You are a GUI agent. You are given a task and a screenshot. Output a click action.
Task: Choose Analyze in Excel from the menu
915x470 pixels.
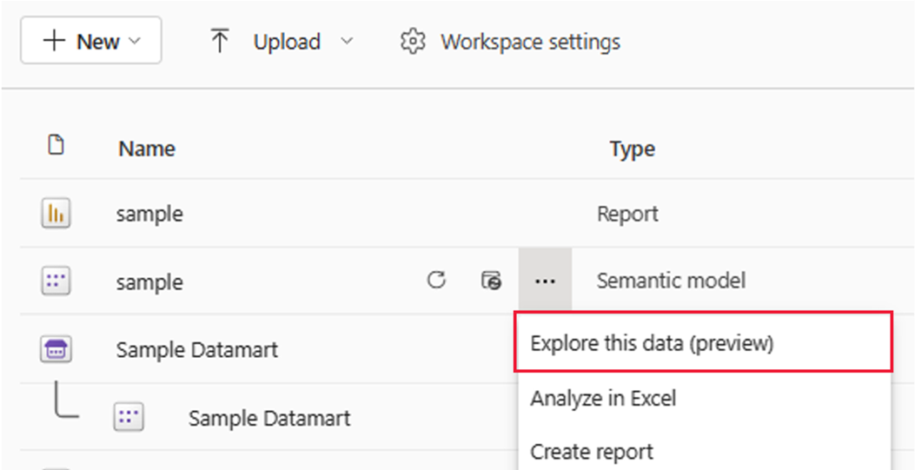click(603, 399)
